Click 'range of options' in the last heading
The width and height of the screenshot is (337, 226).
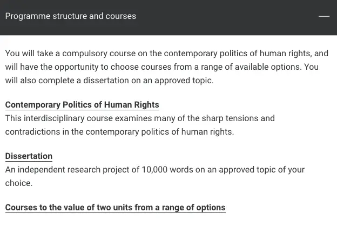(x=194, y=208)
